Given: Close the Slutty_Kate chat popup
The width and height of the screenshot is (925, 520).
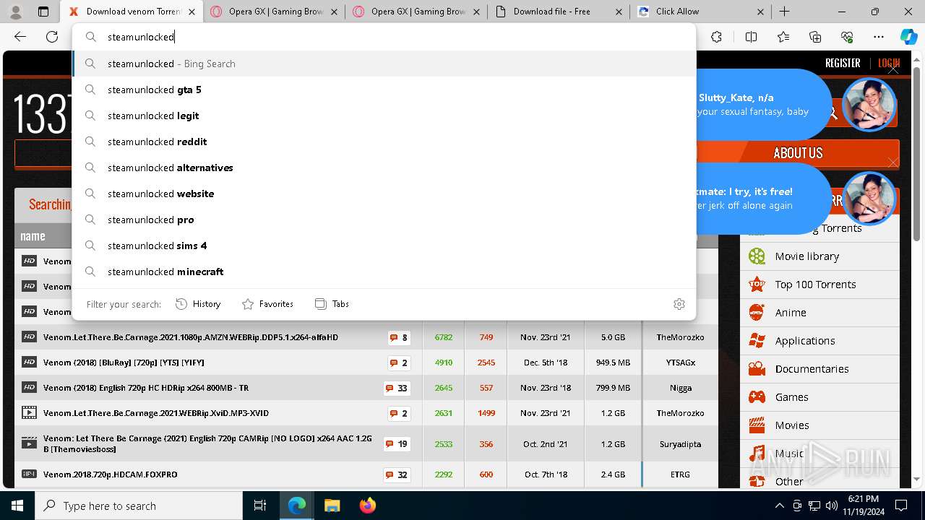Looking at the screenshot, I should [893, 69].
